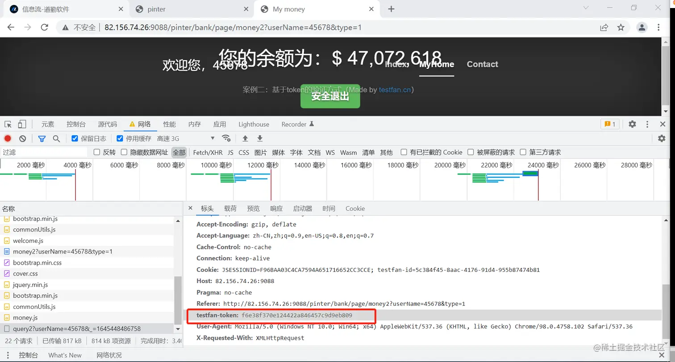Open network panel settings gear
Viewport: 675px width, 362px height.
coord(662,138)
